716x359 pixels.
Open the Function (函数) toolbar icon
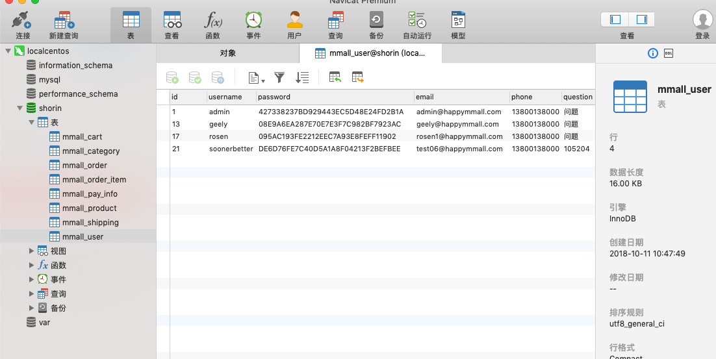pos(213,25)
